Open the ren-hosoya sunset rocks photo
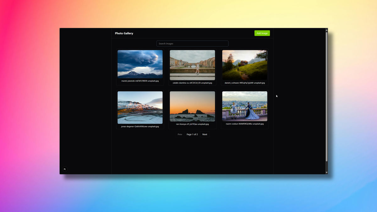Viewport: 377px width, 212px height. coord(192,107)
